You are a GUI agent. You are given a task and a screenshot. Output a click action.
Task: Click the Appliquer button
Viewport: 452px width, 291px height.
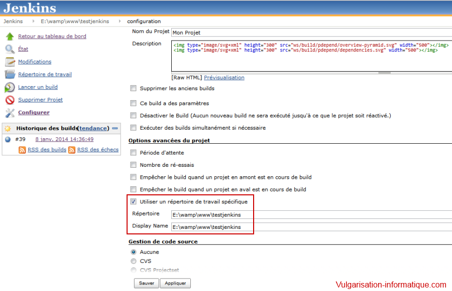coord(175,283)
